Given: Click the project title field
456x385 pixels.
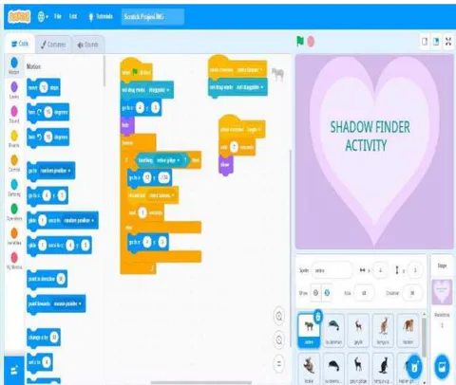Looking at the screenshot, I should coord(153,17).
